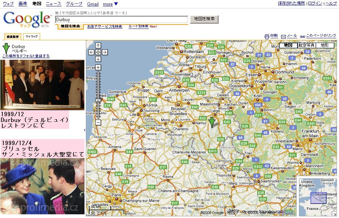Screen dimensions: 339x218
Task: Click the Charleroi label on the map
Action: (x=180, y=129)
